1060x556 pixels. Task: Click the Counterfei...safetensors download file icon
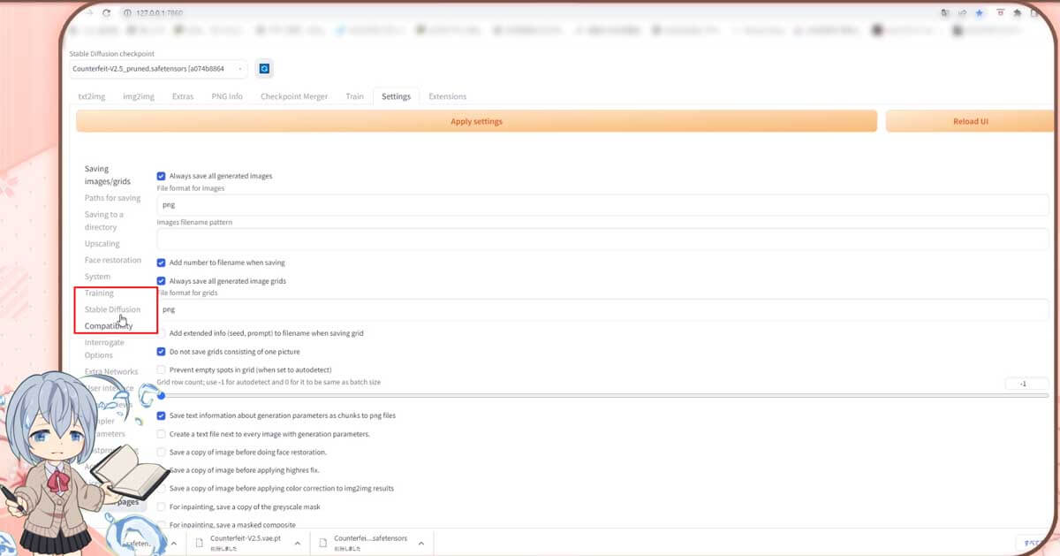pos(324,542)
